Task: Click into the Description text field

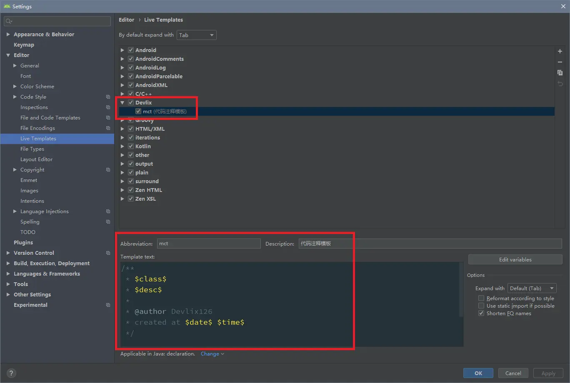Action: (430, 244)
